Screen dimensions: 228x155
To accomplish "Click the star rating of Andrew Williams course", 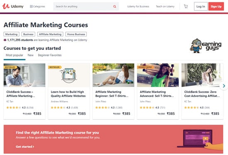I will click(x=58, y=108).
